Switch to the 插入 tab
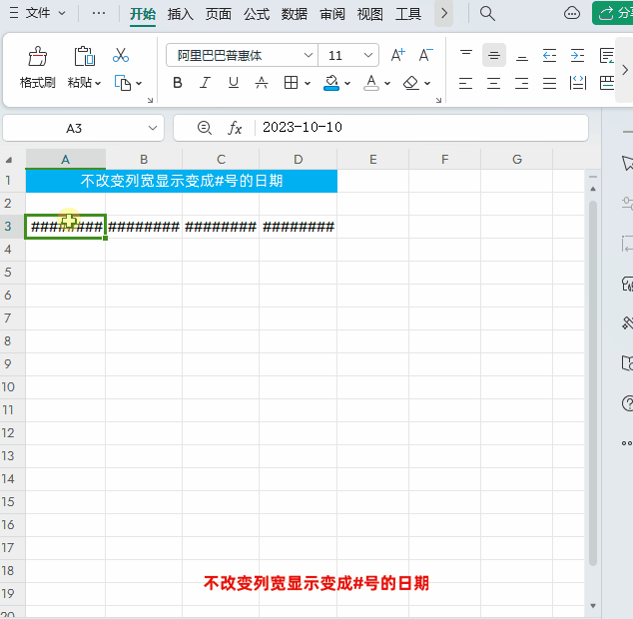 click(x=180, y=14)
